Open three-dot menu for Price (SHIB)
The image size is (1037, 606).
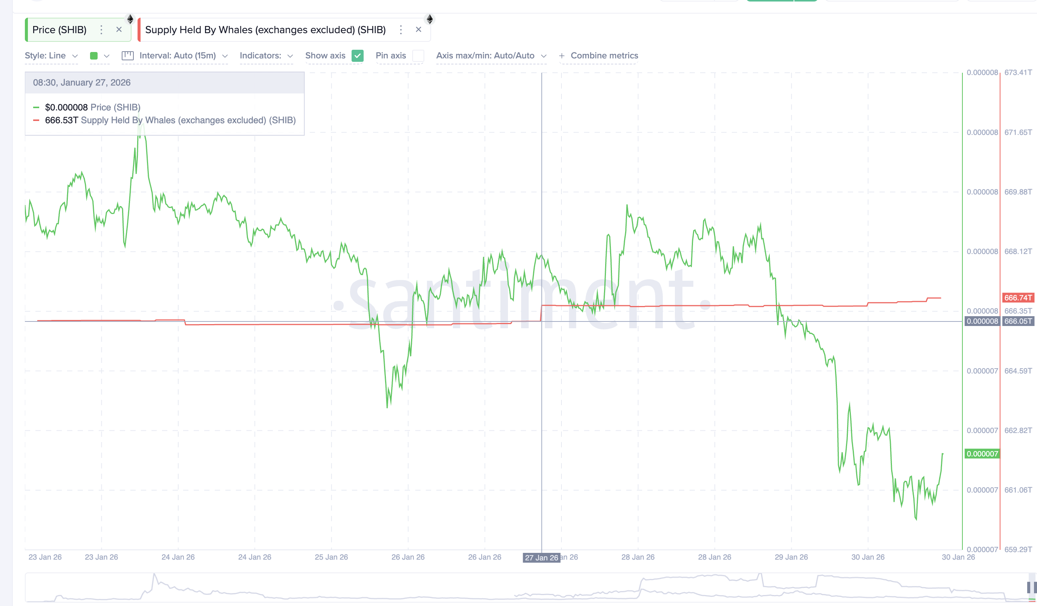[101, 30]
